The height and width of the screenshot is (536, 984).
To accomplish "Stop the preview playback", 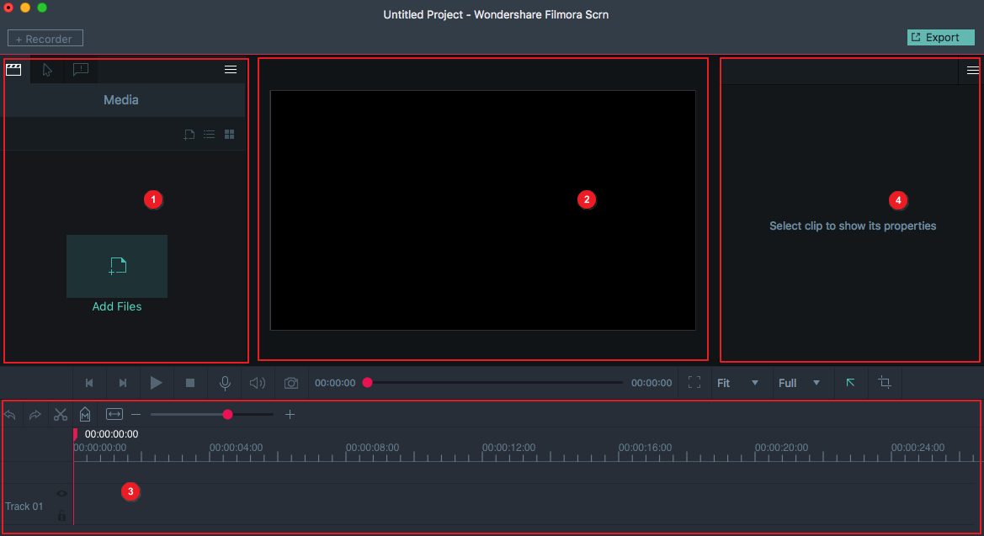I will 190,383.
